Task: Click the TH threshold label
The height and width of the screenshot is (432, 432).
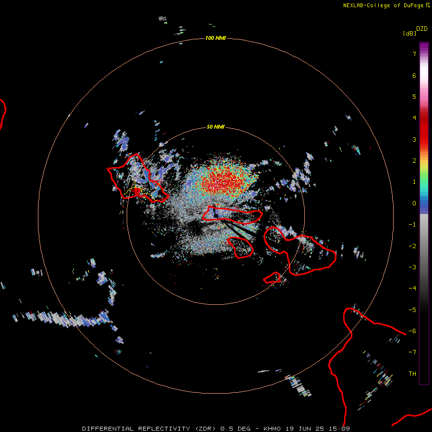Action: [x=412, y=374]
